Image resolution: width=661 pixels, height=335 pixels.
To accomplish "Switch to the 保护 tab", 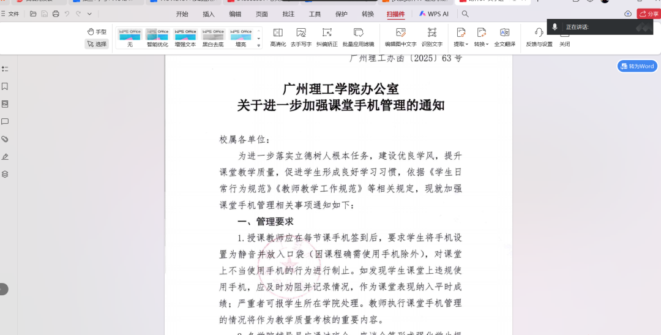I will pyautogui.click(x=342, y=14).
